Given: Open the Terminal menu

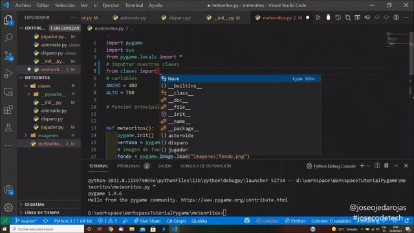Looking at the screenshot, I should point(134,5).
